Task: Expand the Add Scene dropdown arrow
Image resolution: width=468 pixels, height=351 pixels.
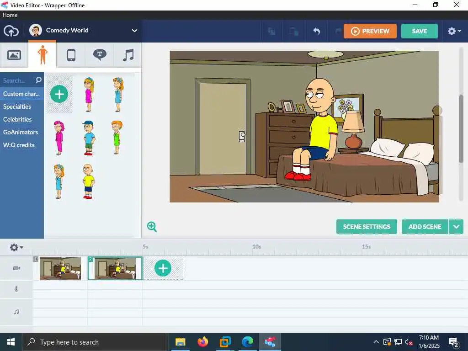Action: [456, 227]
